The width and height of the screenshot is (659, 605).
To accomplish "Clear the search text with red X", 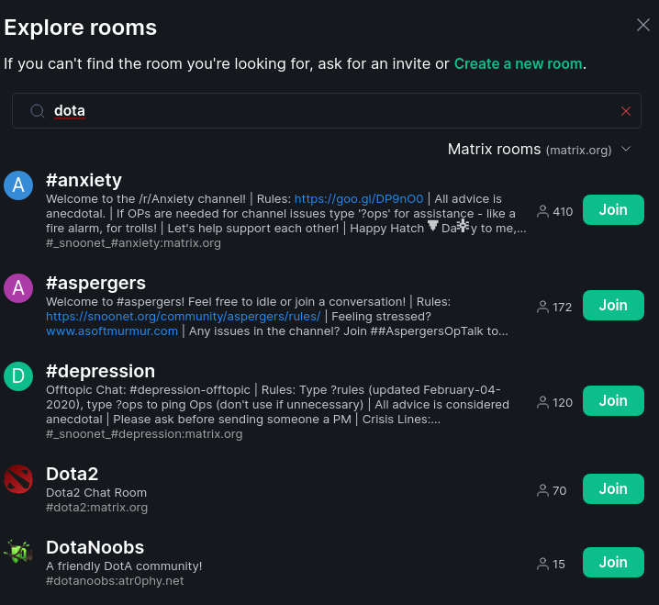I will tap(625, 111).
